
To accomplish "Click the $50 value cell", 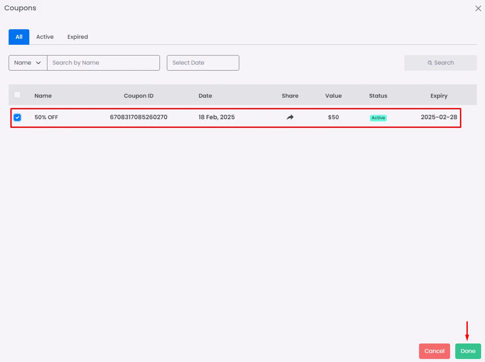I will click(333, 117).
